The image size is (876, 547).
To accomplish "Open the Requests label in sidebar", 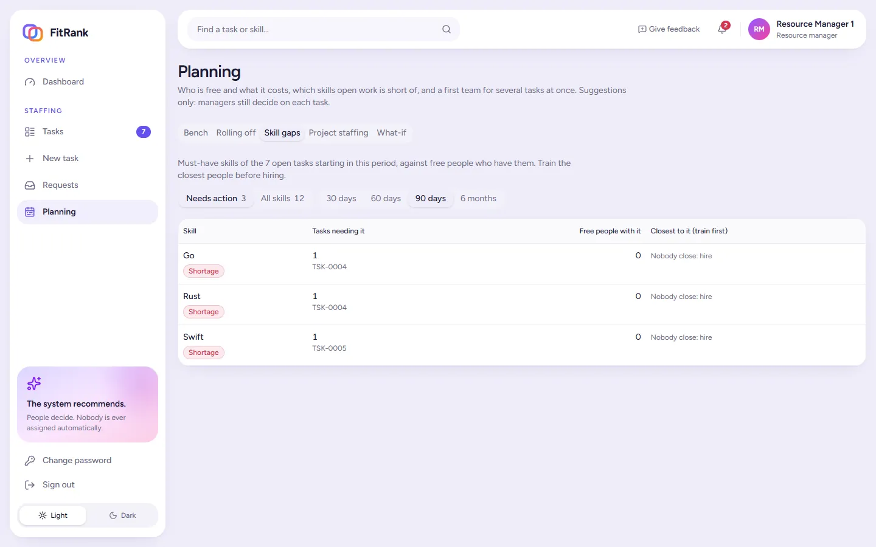I will pos(60,185).
